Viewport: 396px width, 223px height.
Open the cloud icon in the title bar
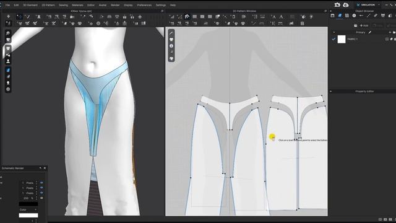tap(346, 5)
